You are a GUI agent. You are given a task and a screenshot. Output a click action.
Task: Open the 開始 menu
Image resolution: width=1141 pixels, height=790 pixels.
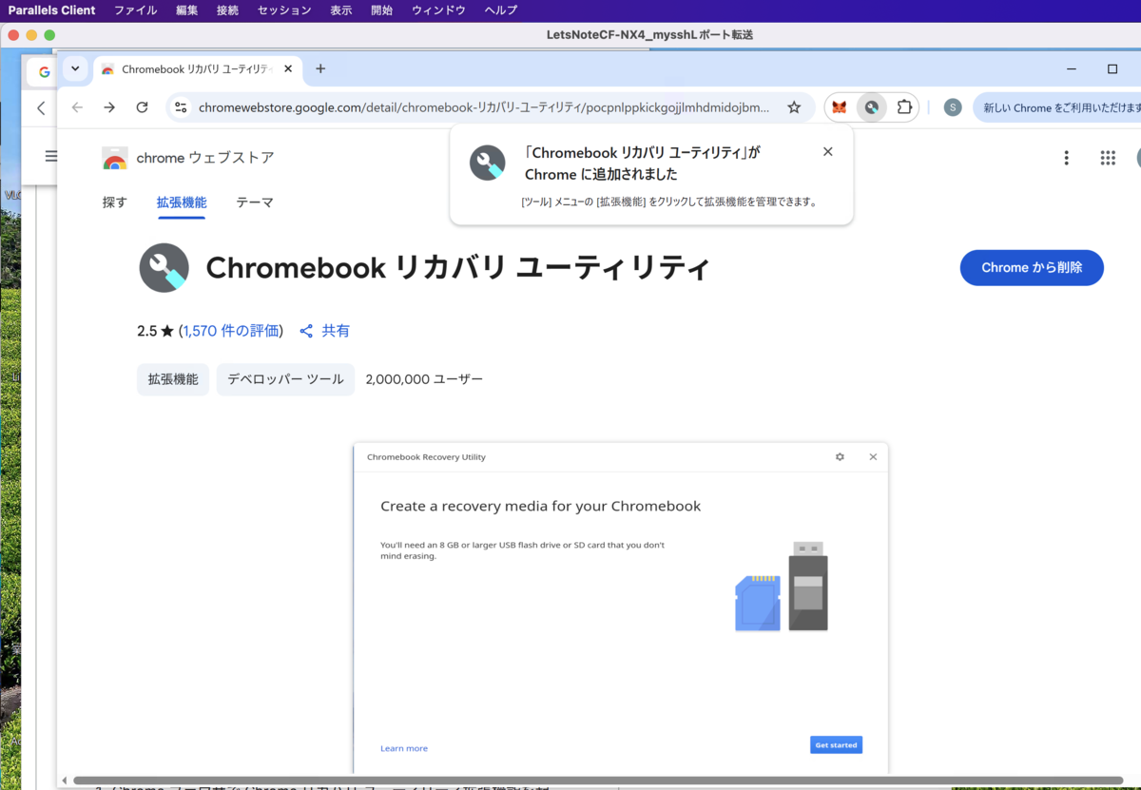(382, 10)
